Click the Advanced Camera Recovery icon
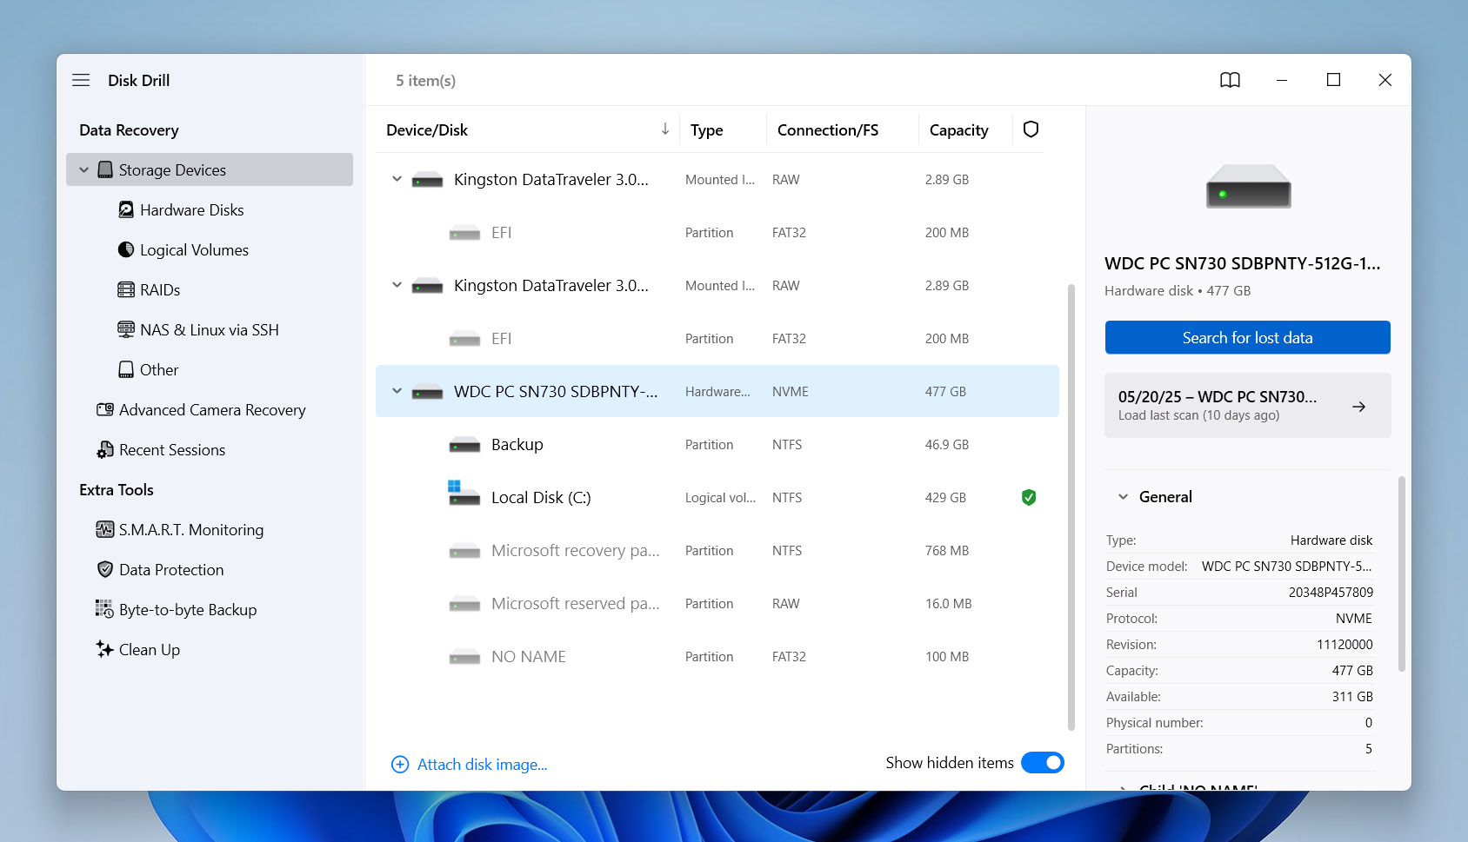This screenshot has width=1468, height=842. (x=105, y=409)
